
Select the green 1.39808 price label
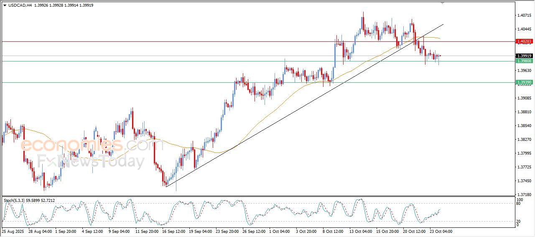524,61
